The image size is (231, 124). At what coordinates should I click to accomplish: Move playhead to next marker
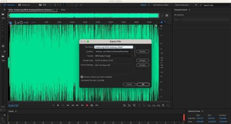click(82, 105)
